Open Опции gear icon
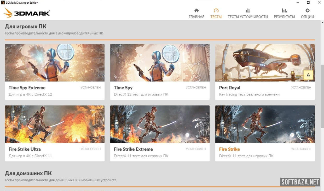This screenshot has height=191, width=324. [x=308, y=10]
